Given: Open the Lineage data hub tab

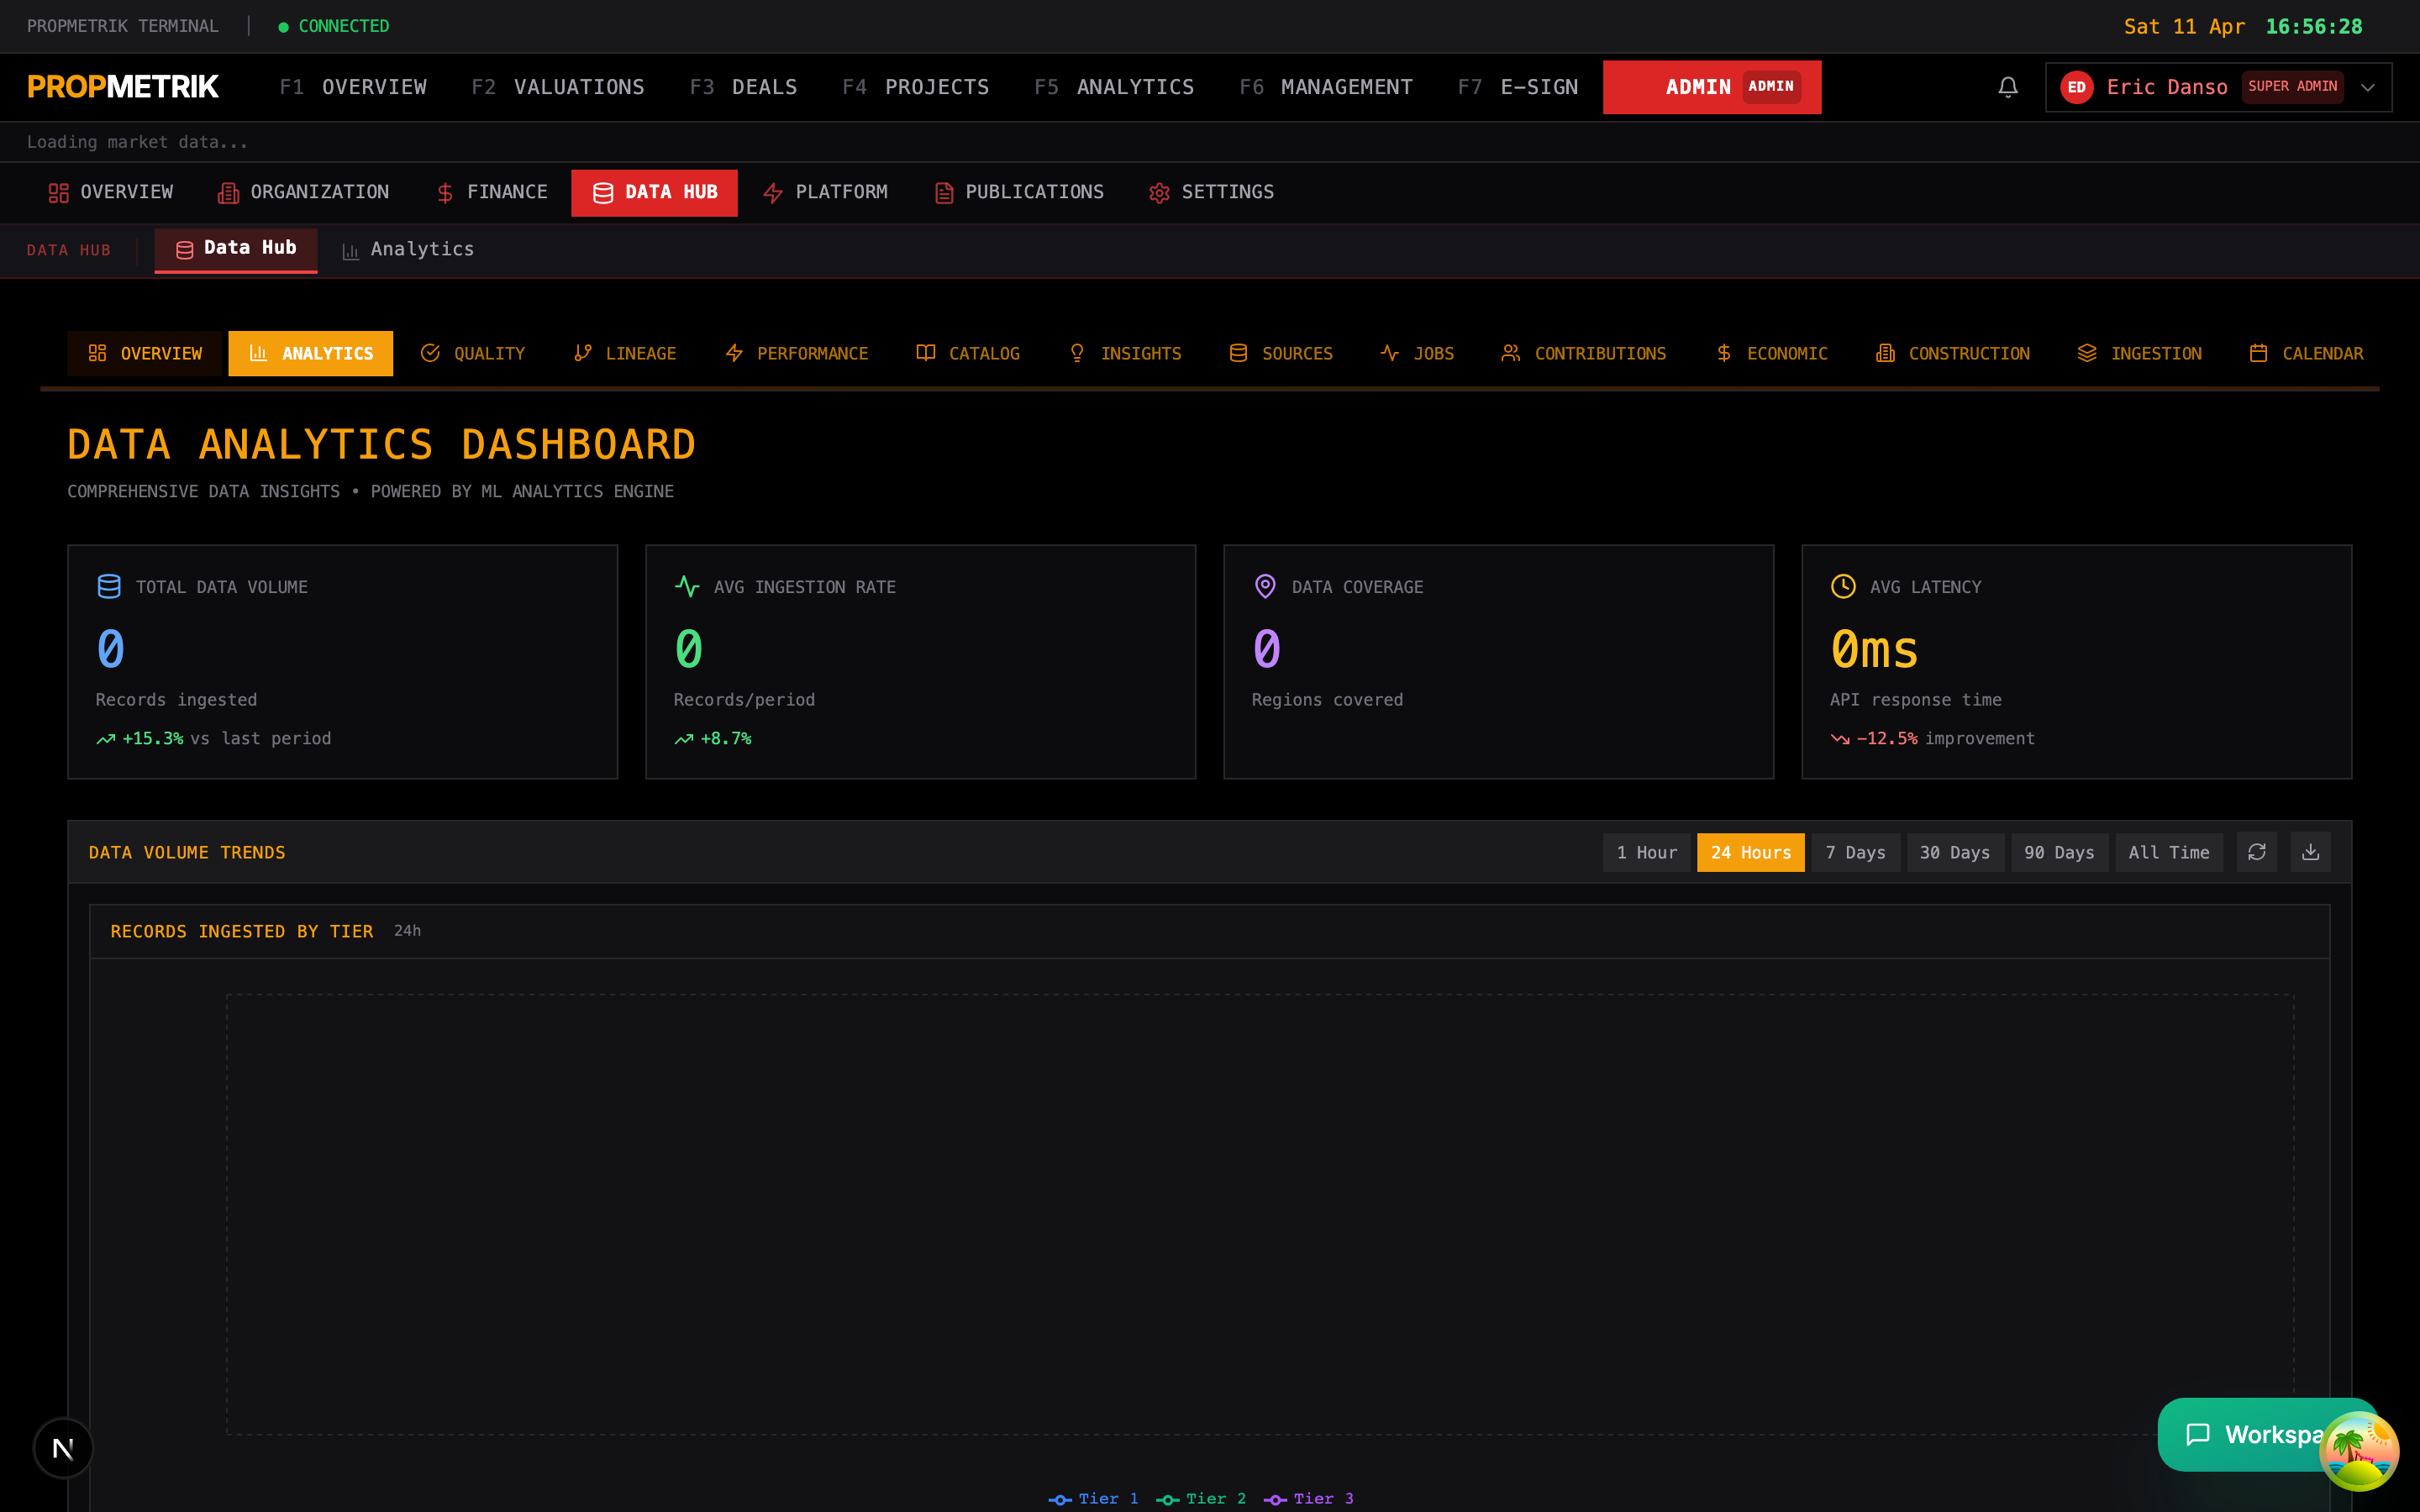Looking at the screenshot, I should (x=625, y=353).
